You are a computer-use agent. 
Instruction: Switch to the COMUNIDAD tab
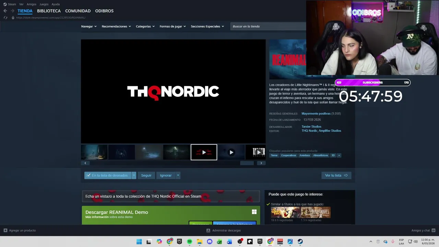(78, 11)
